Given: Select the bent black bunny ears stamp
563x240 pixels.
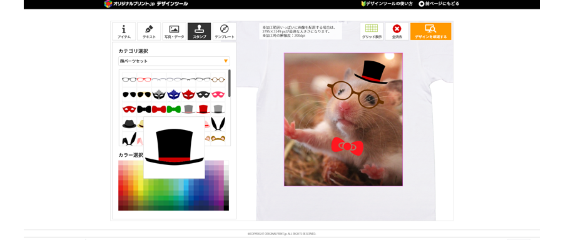Looking at the screenshot, I should tap(129, 139).
